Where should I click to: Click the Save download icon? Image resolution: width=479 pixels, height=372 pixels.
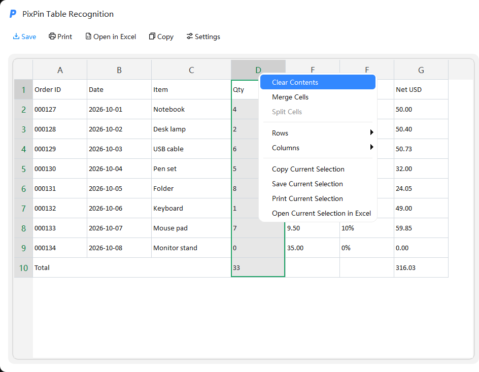tap(16, 37)
